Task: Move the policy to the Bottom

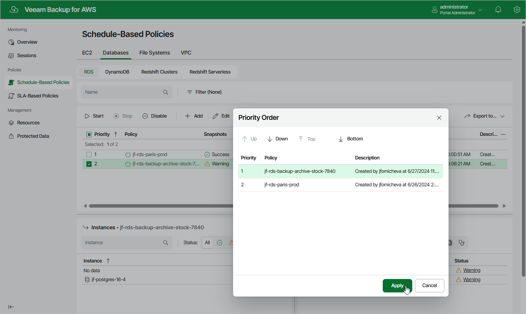Action: (x=351, y=139)
